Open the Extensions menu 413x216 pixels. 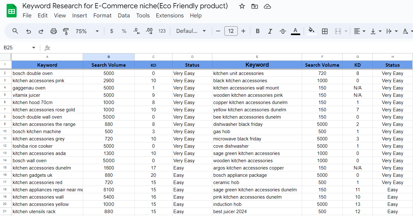click(x=170, y=15)
